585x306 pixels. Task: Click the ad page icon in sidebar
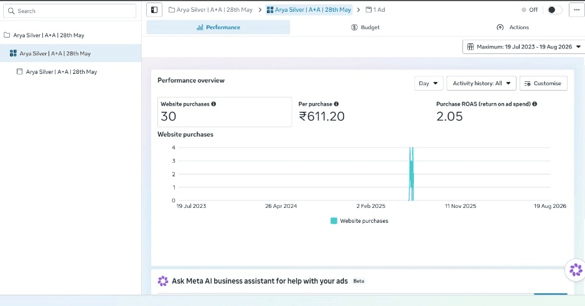(19, 71)
